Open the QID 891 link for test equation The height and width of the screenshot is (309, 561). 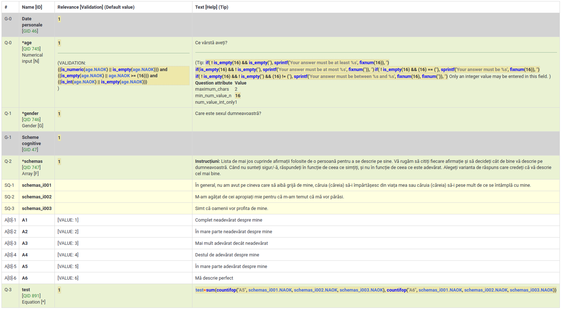[31, 296]
